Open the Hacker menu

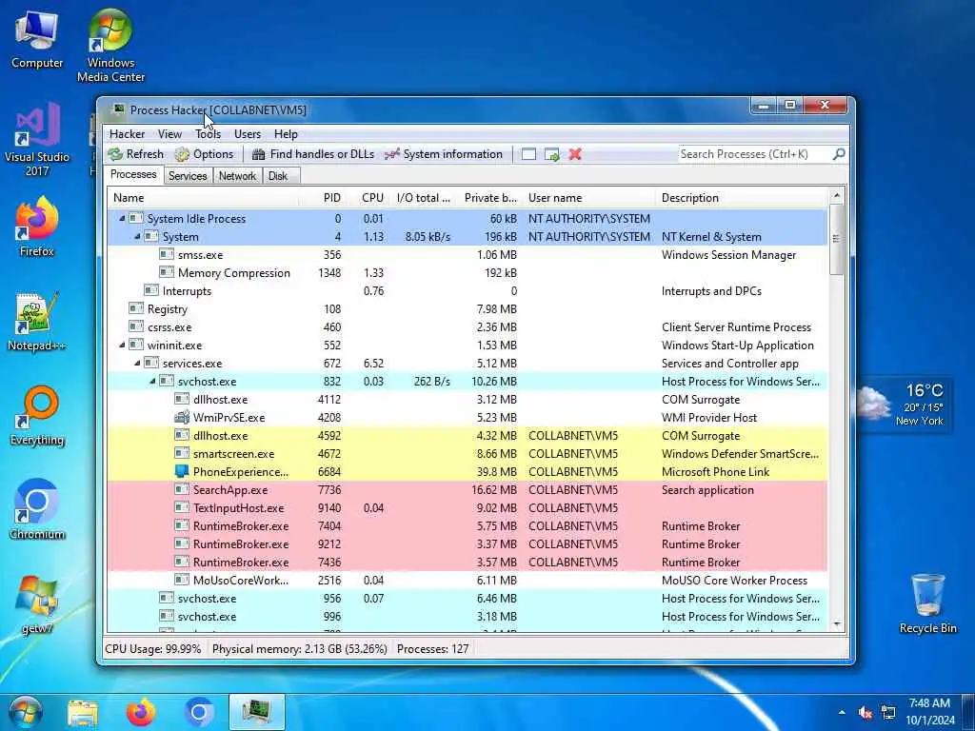pos(127,133)
